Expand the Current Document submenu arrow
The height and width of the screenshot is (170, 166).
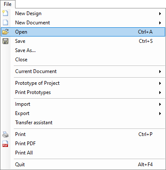(160, 71)
